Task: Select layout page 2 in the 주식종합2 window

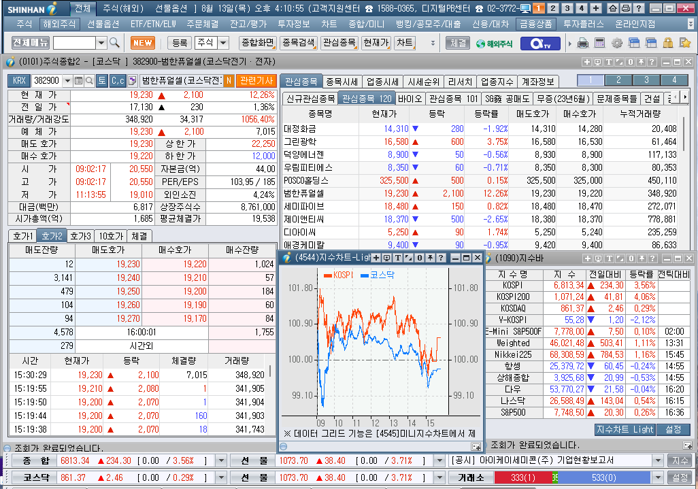Action: point(618,80)
